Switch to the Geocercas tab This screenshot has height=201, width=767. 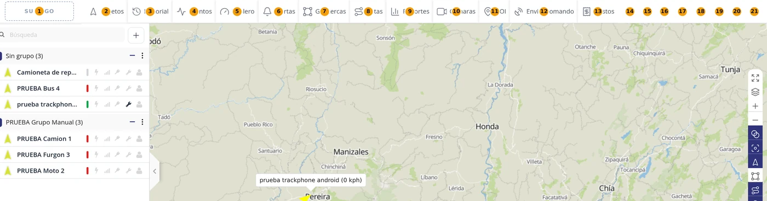tap(324, 11)
